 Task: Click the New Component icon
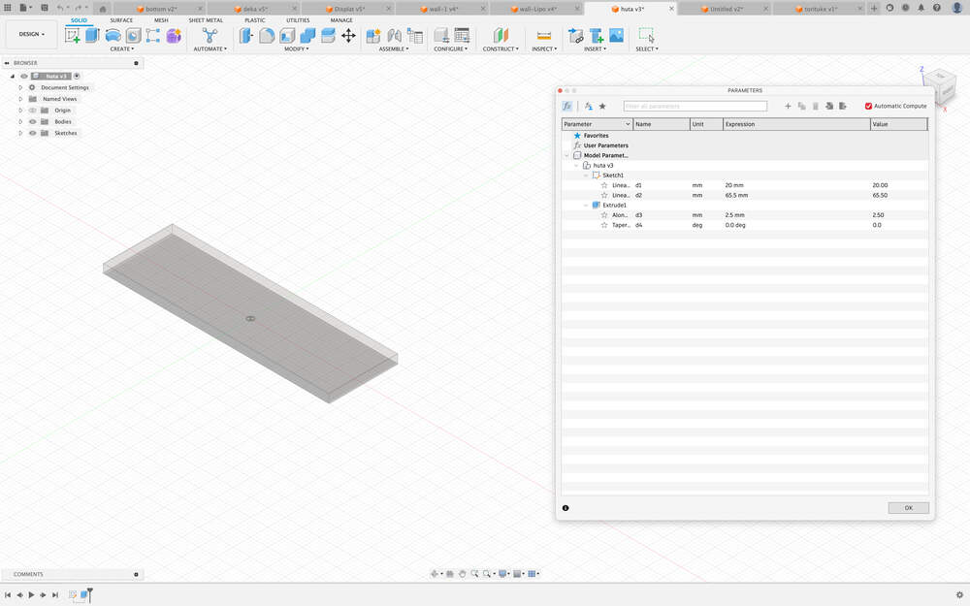[373, 35]
